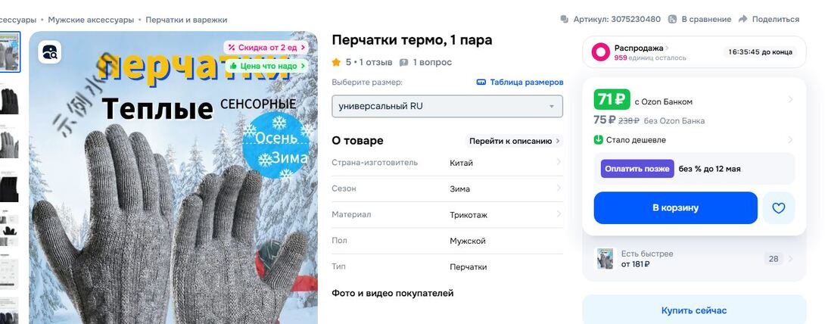Viewport: 825px width, 324px height.
Task: Click the Перейти к описанию link
Action: (513, 141)
